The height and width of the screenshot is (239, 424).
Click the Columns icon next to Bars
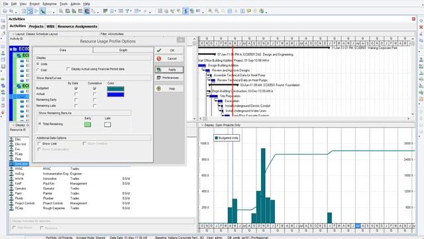(x=112, y=11)
